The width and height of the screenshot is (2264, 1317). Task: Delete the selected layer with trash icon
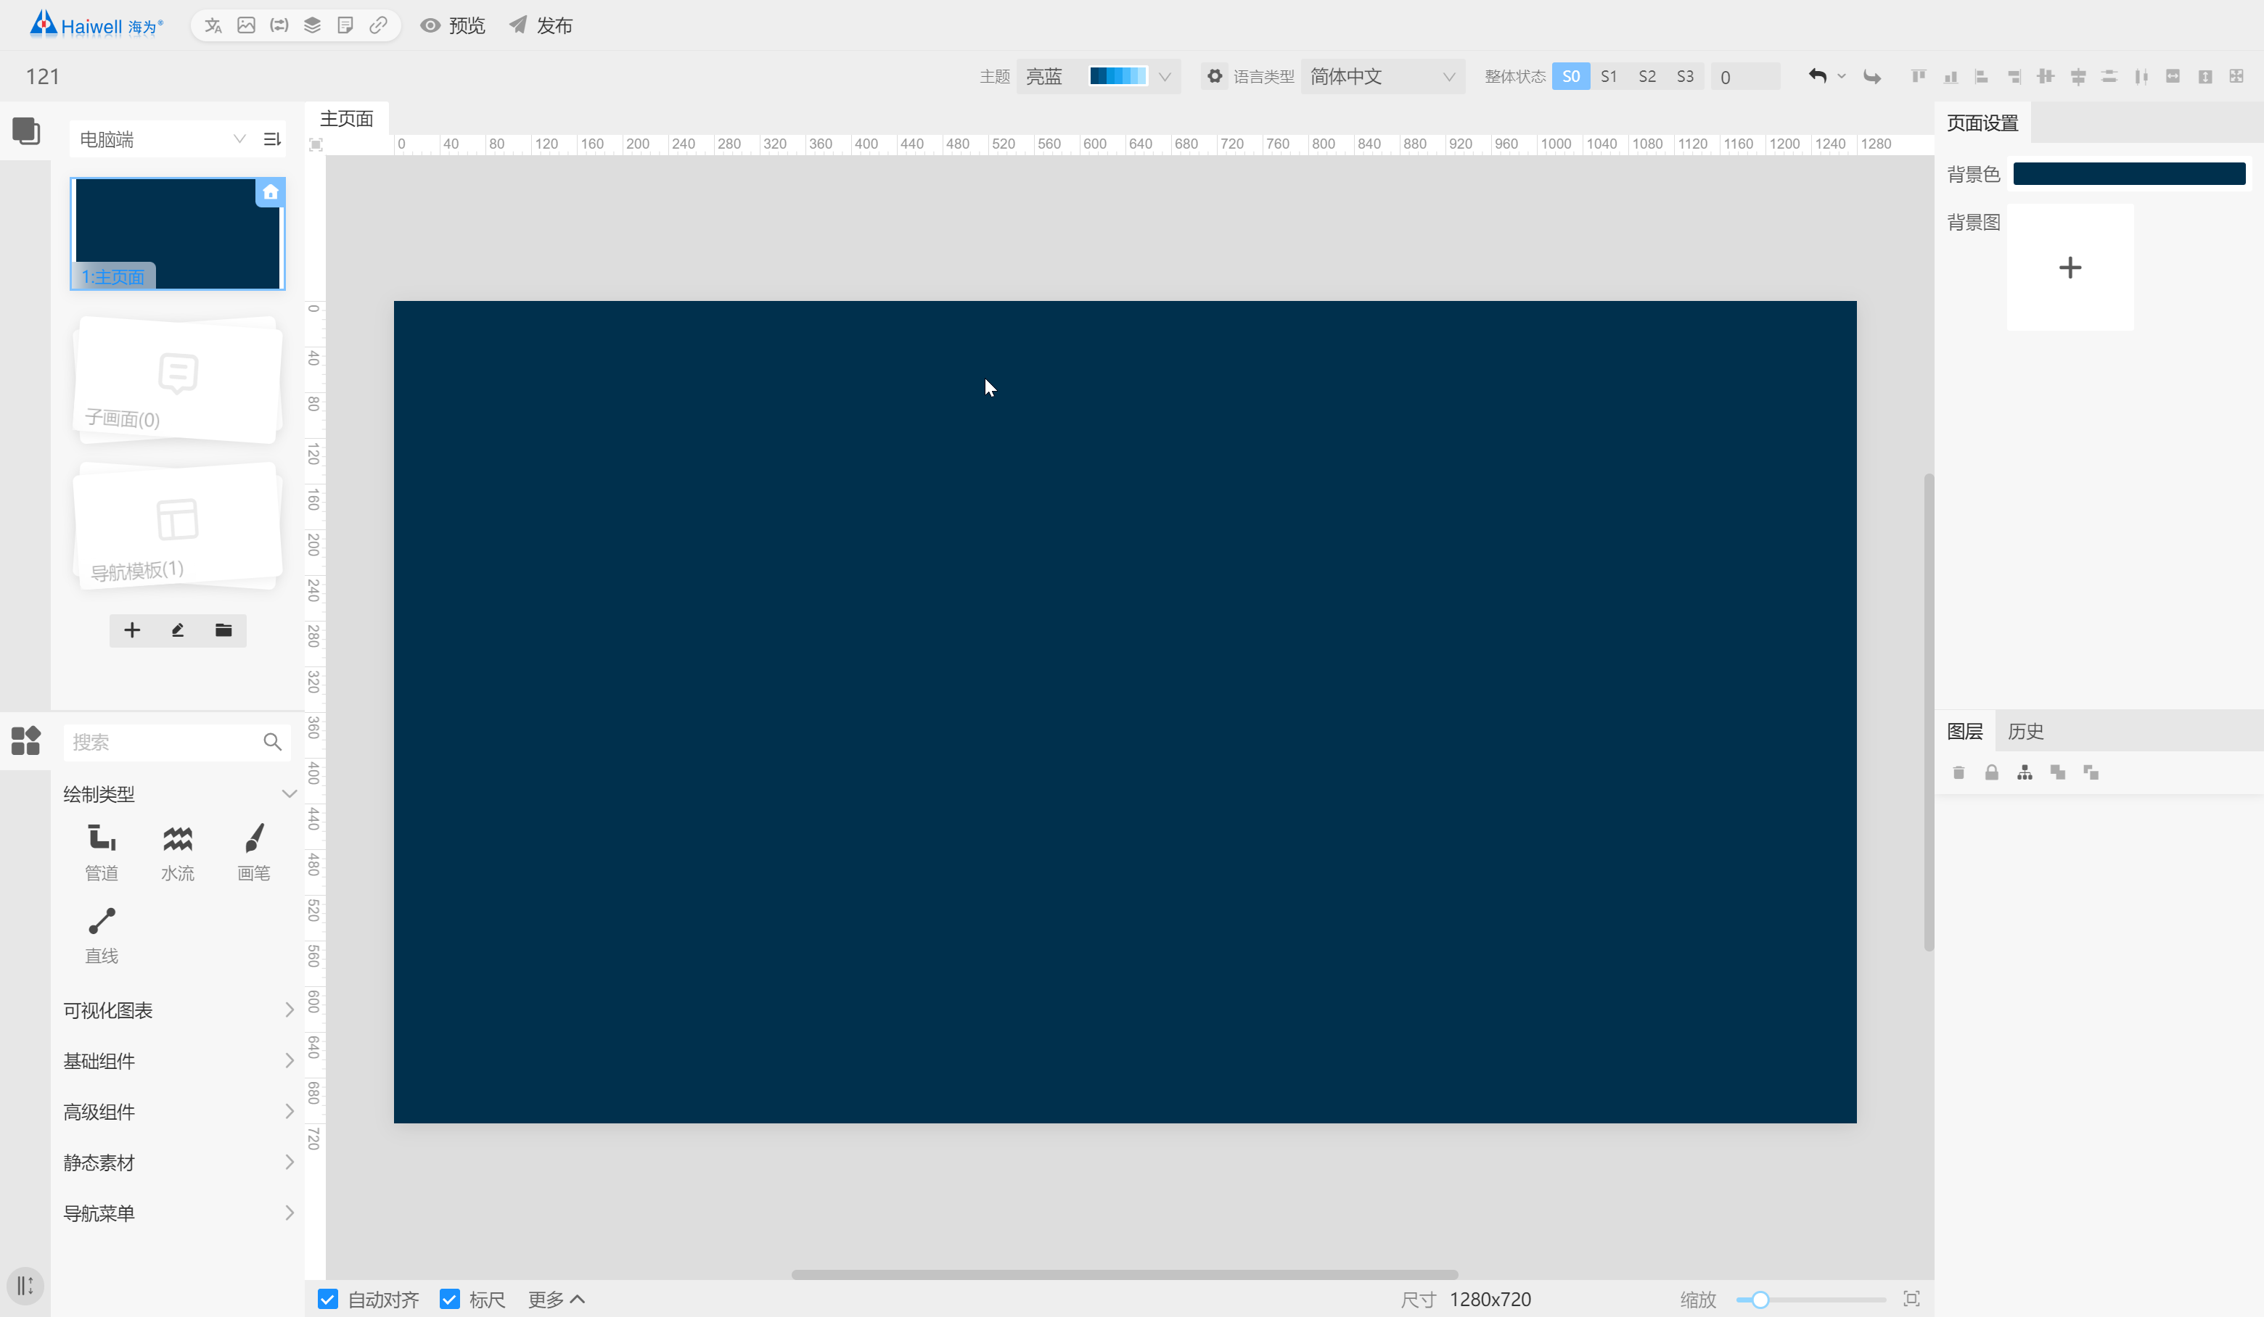click(1959, 772)
